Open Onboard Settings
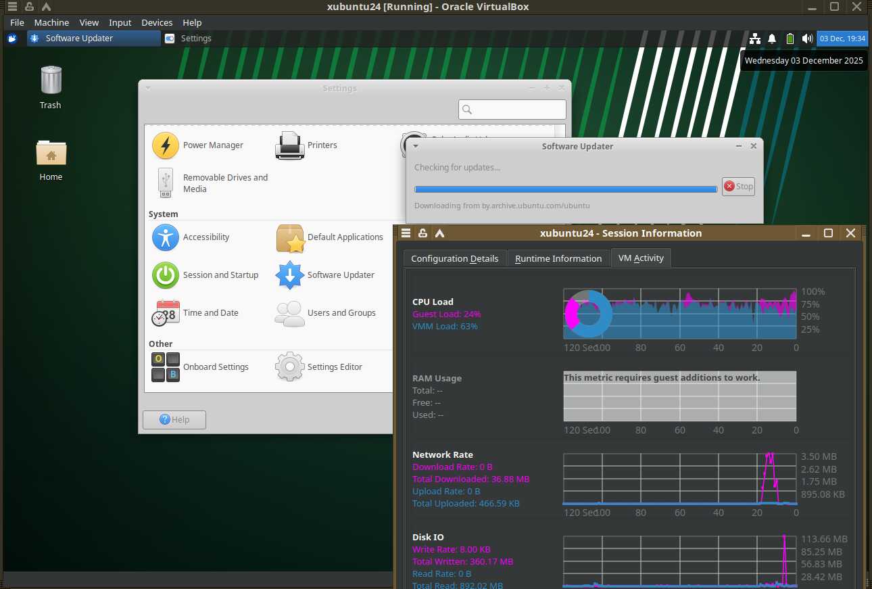The width and height of the screenshot is (872, 589). pyautogui.click(x=200, y=367)
